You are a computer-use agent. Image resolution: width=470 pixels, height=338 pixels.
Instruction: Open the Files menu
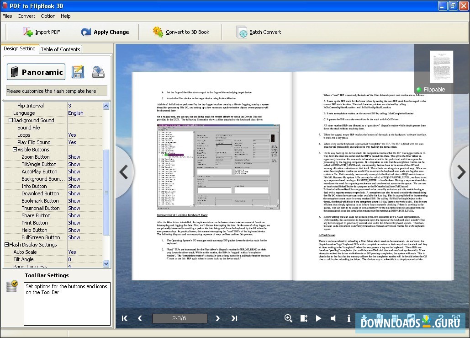coord(7,16)
